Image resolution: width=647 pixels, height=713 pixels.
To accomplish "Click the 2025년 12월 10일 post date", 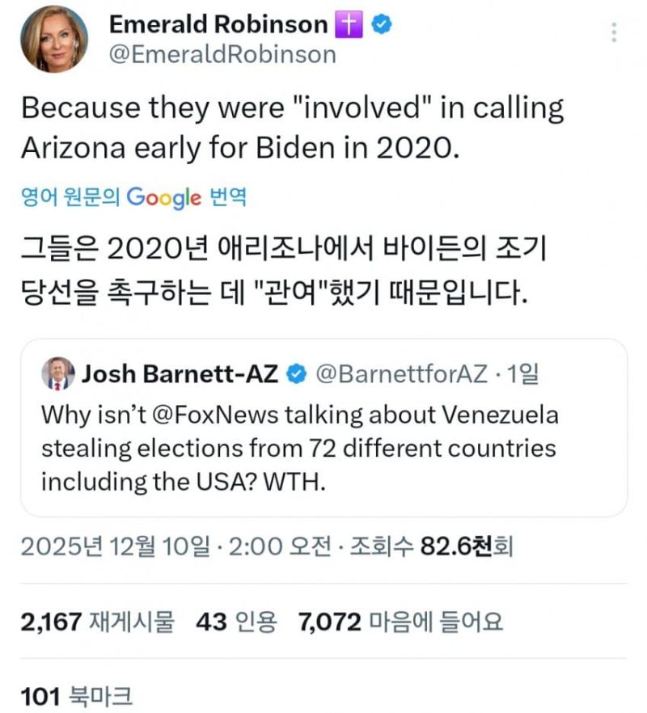I will 120,548.
